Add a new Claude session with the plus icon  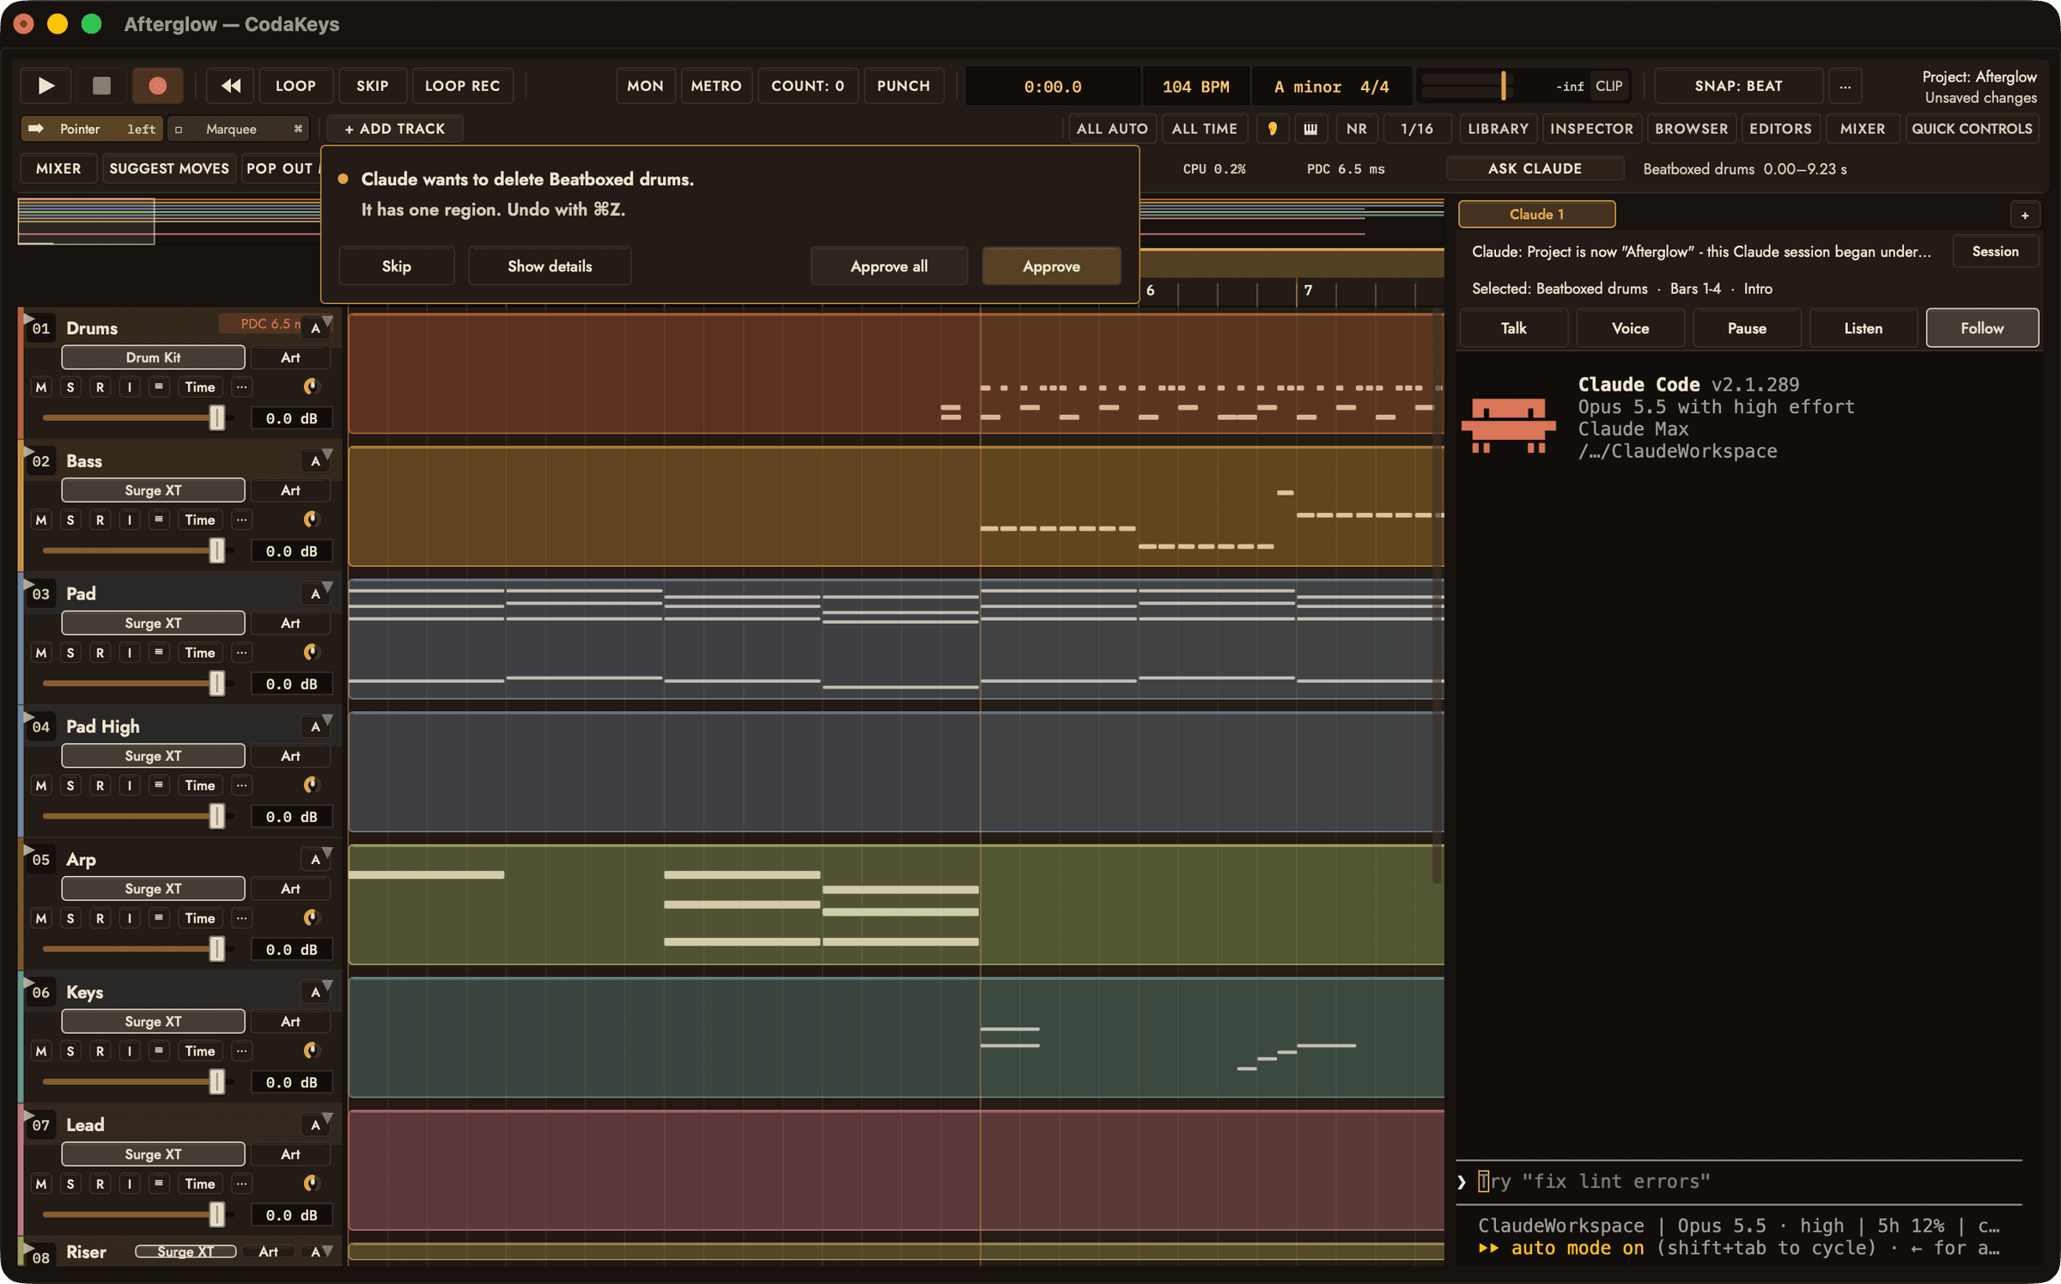2024,215
